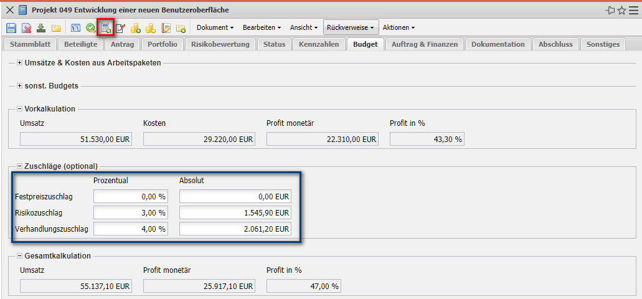
Task: Collapse the Vorkalkulation section
Action: (20, 109)
